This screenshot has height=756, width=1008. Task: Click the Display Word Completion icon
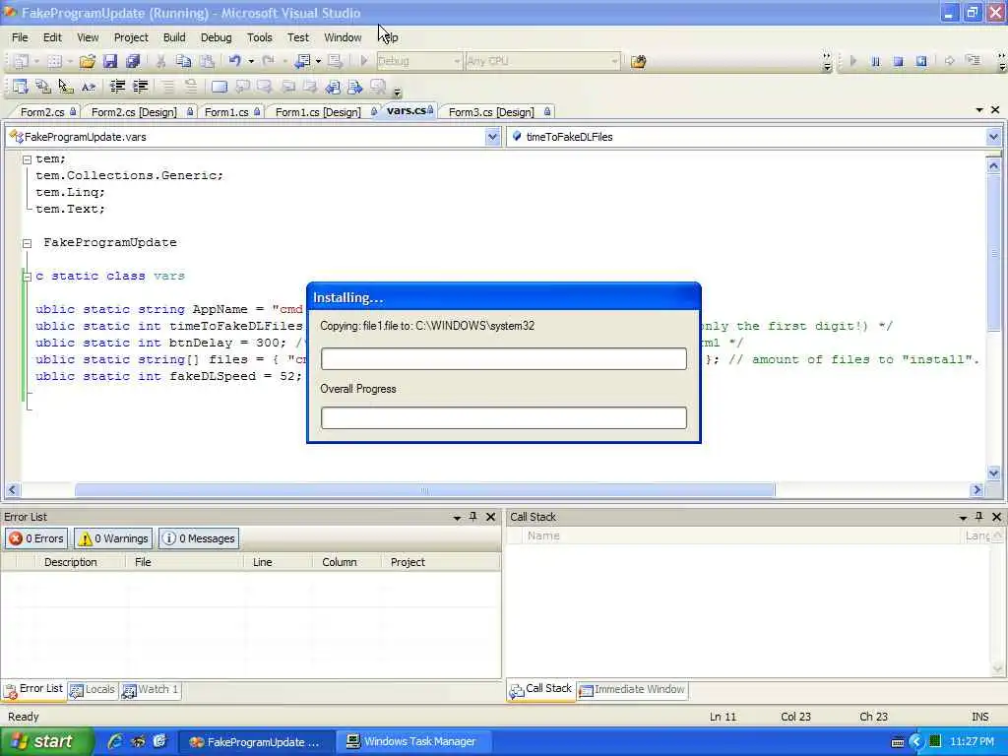point(89,87)
